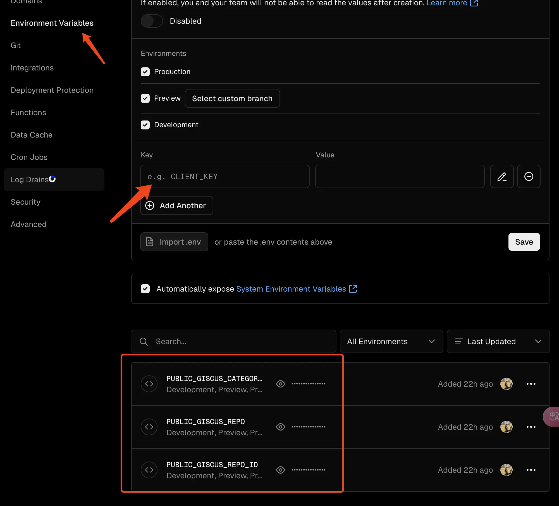This screenshot has width=559, height=506.
Task: Reveal the PUBLIC_GISCUS_REPO_ID value with eye icon
Action: [281, 470]
